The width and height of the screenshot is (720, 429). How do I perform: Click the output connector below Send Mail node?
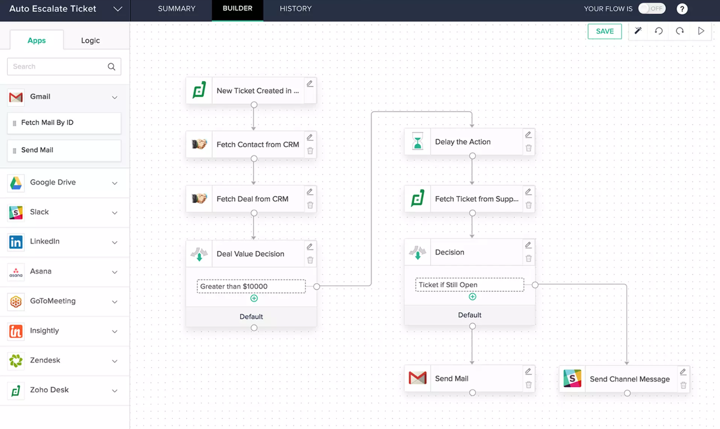coord(472,393)
